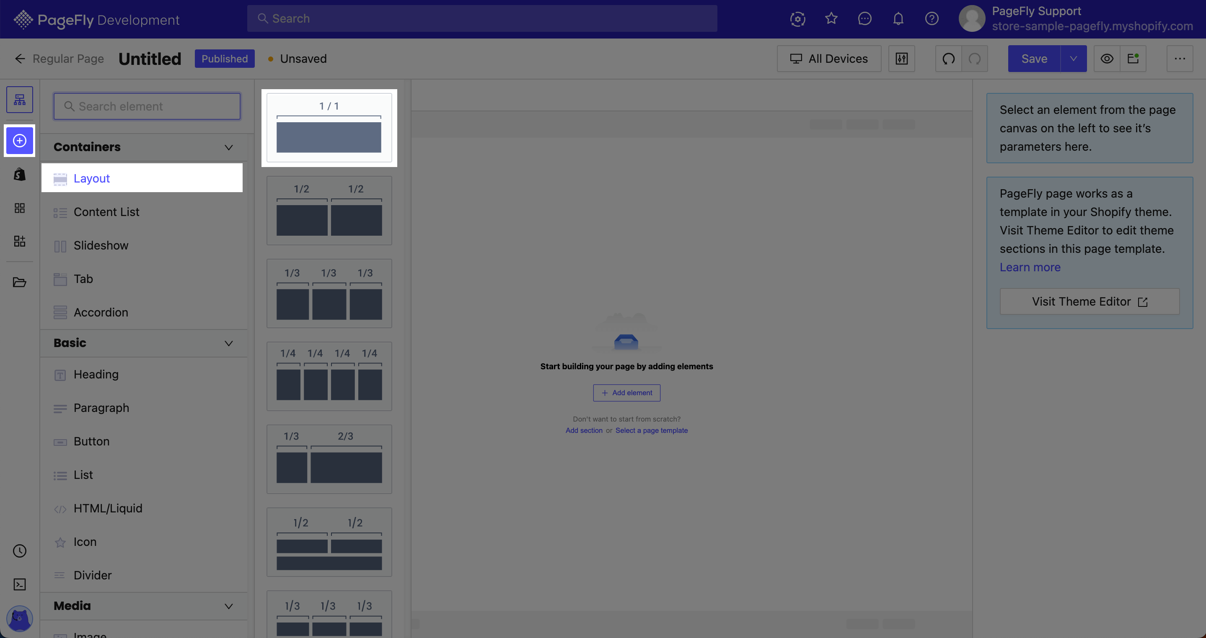This screenshot has height=638, width=1206.
Task: Redo the last undone change
Action: point(974,59)
